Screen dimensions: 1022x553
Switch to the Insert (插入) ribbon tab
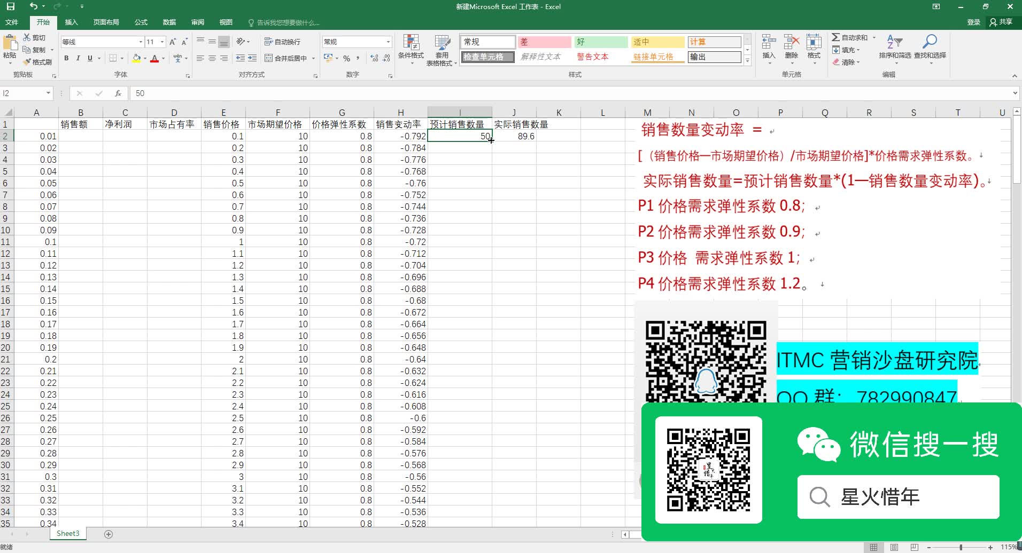point(71,22)
